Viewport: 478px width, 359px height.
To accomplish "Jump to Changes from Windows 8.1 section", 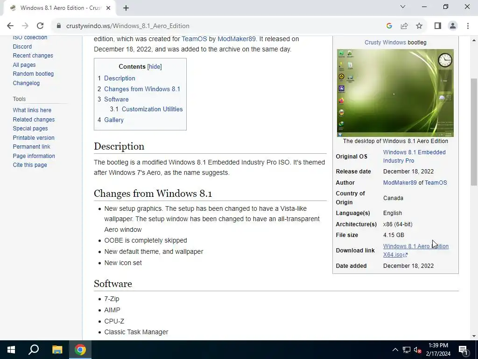I will pyautogui.click(x=142, y=89).
